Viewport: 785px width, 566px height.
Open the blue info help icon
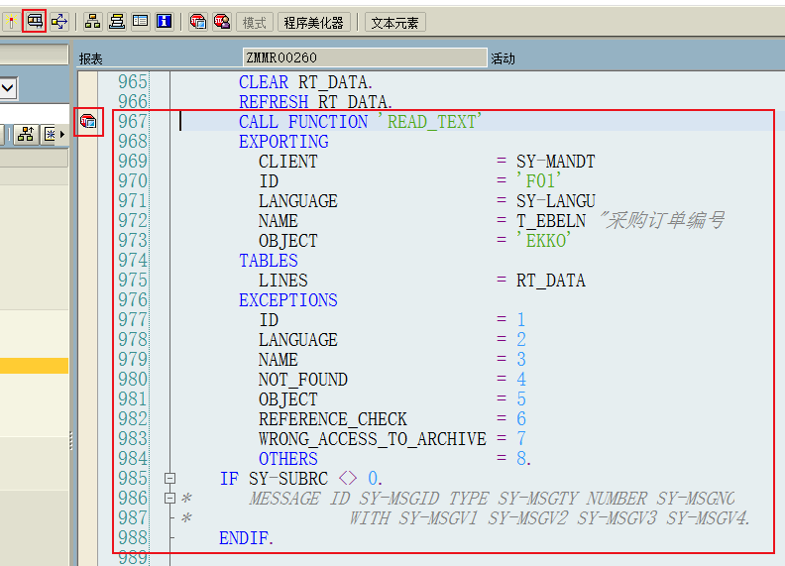click(x=165, y=22)
